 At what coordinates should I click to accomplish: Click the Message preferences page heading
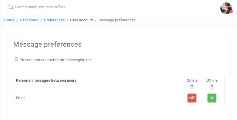47,44
